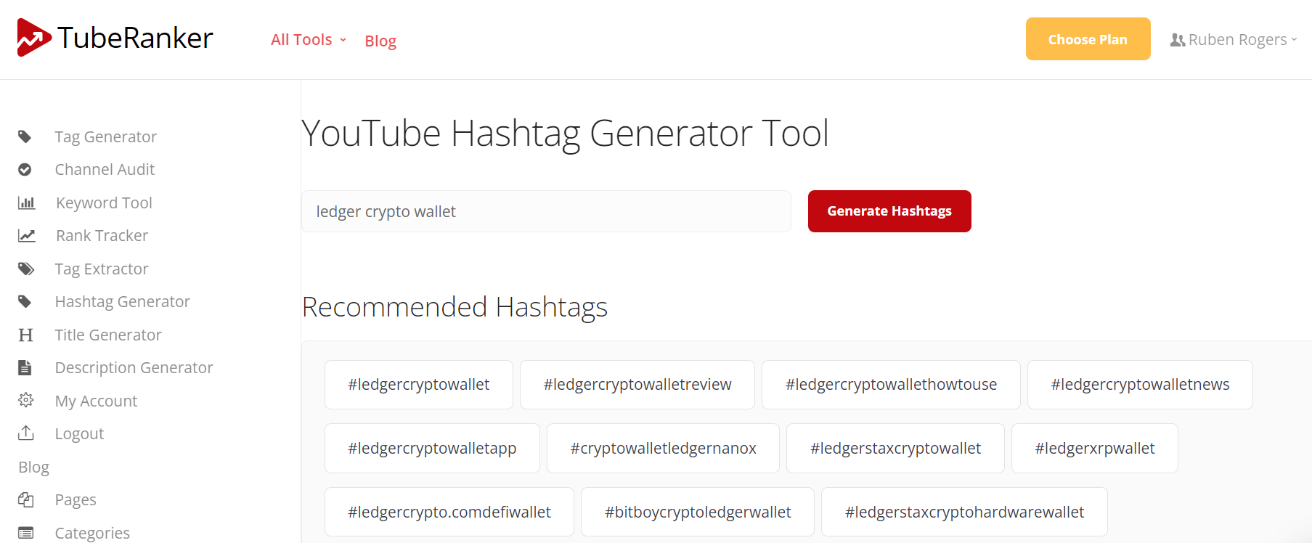
Task: Click the Tag Extractor double-tag icon
Action: tap(26, 269)
